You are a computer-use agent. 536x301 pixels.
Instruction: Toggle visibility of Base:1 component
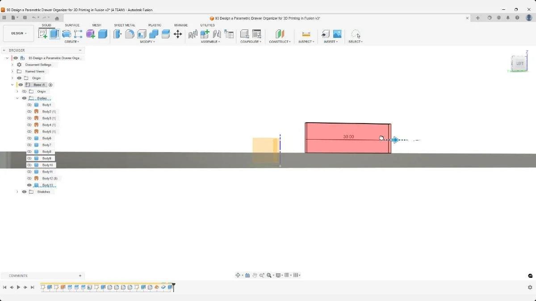click(x=21, y=85)
